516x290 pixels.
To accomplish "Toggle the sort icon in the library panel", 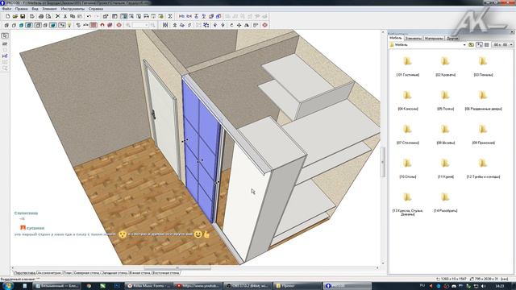I will 480,44.
